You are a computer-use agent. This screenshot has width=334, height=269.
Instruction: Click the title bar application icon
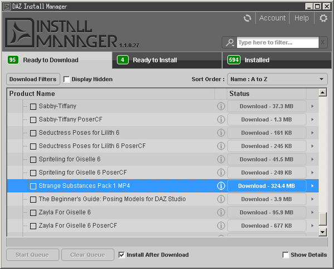coord(7,7)
